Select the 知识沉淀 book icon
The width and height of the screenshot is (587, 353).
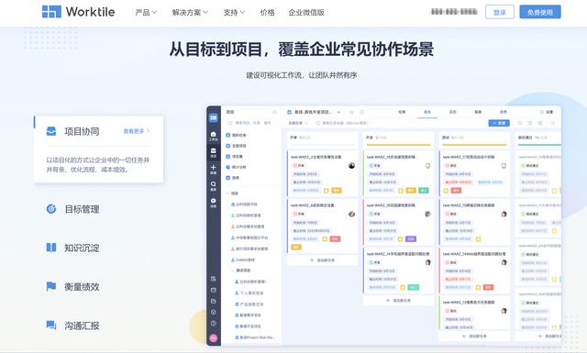pyautogui.click(x=51, y=248)
